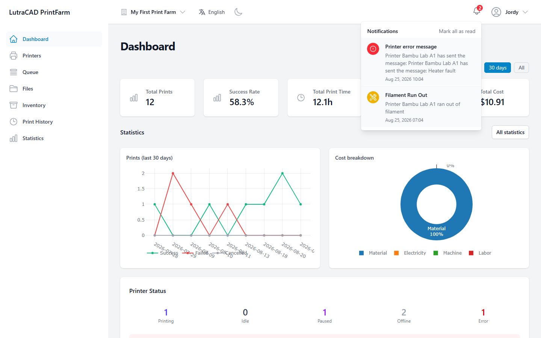This screenshot has width=541, height=338.
Task: Open the notifications bell icon
Action: coord(476,12)
